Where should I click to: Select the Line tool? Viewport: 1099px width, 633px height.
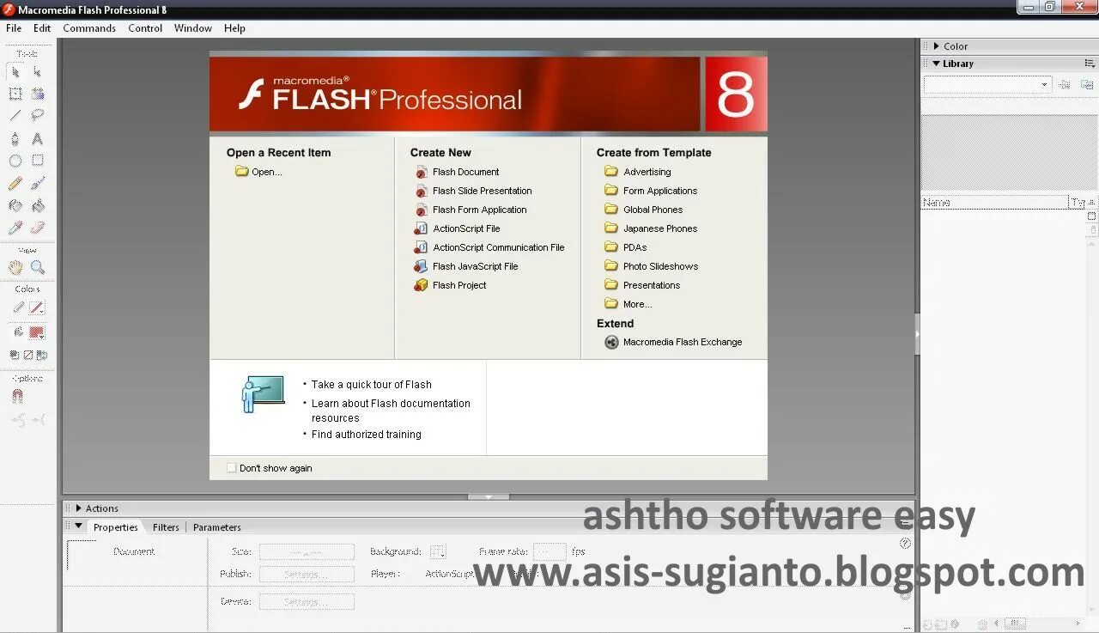click(x=15, y=115)
